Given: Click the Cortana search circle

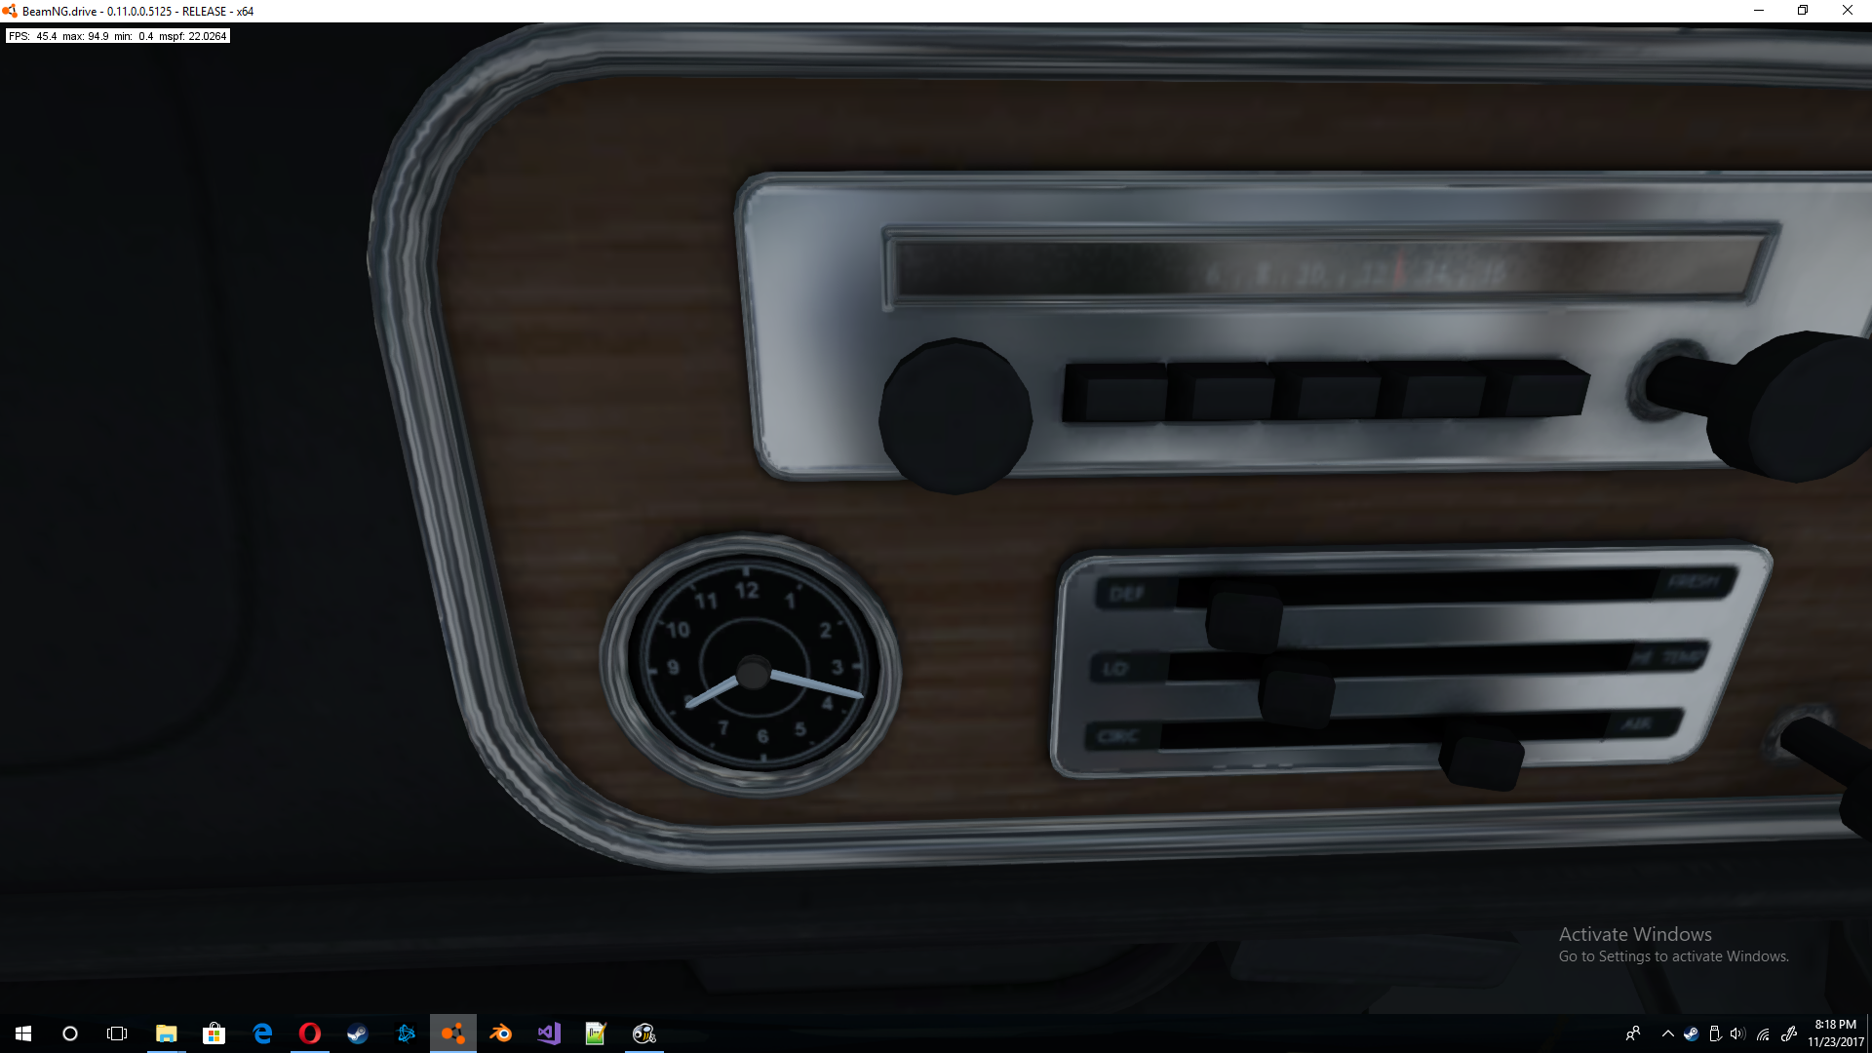Looking at the screenshot, I should pyautogui.click(x=70, y=1033).
